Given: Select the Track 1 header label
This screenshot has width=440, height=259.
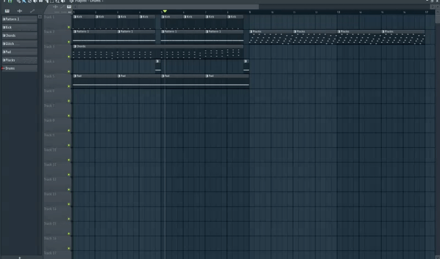Looking at the screenshot, I should tap(49, 17).
